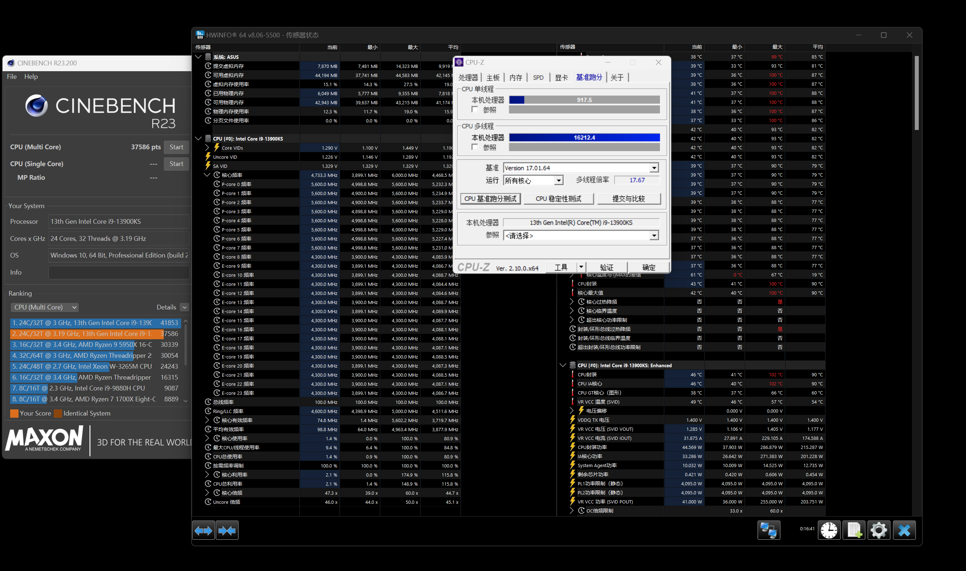Open the Cinebench File menu
Image resolution: width=966 pixels, height=571 pixels.
point(12,77)
